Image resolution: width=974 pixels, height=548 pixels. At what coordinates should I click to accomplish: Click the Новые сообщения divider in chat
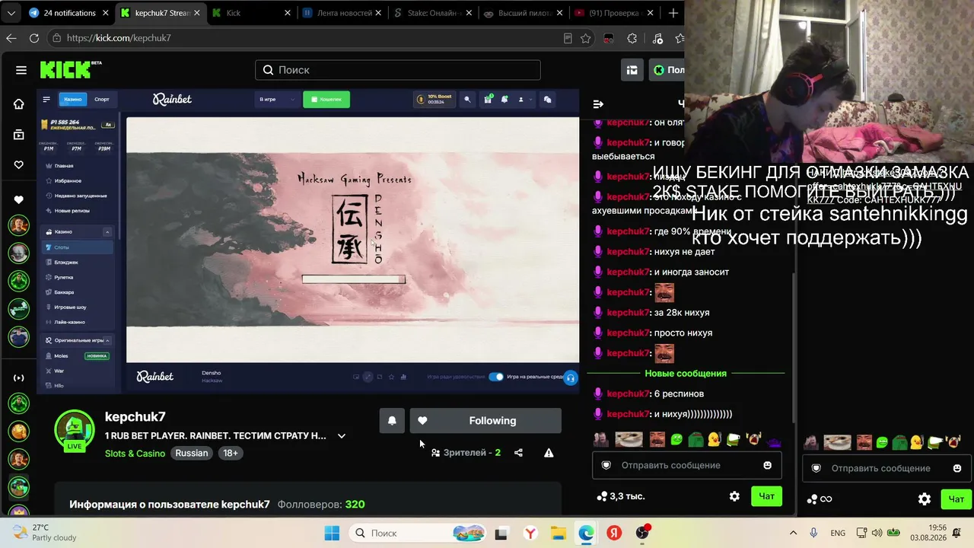coord(686,374)
